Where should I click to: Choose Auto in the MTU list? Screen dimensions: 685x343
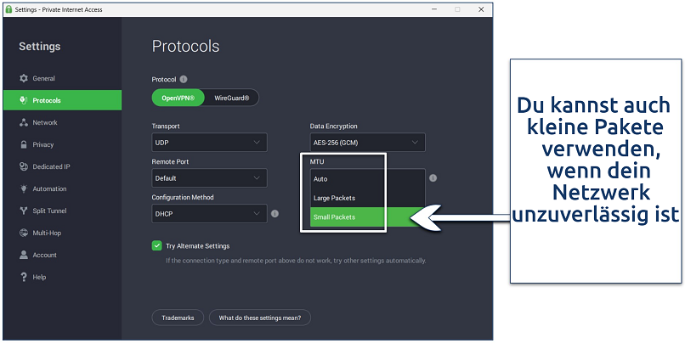pyautogui.click(x=367, y=179)
